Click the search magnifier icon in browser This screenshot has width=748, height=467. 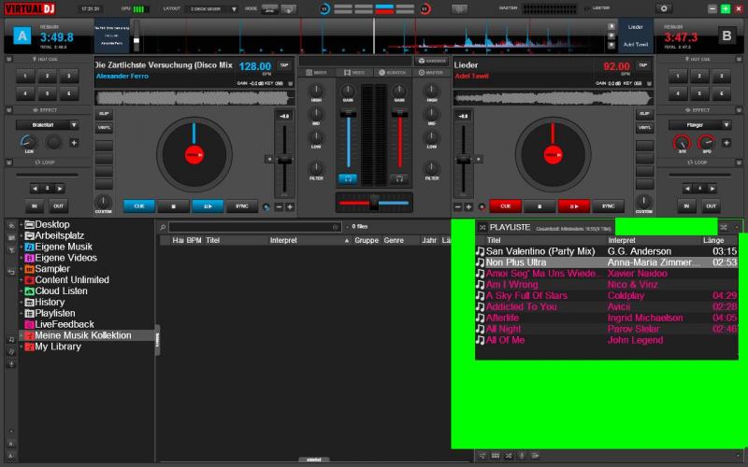pyautogui.click(x=163, y=227)
